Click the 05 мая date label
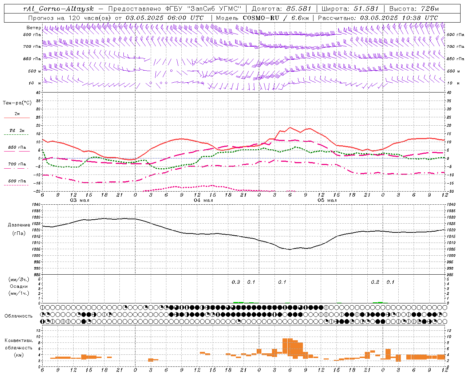 pos(327,200)
